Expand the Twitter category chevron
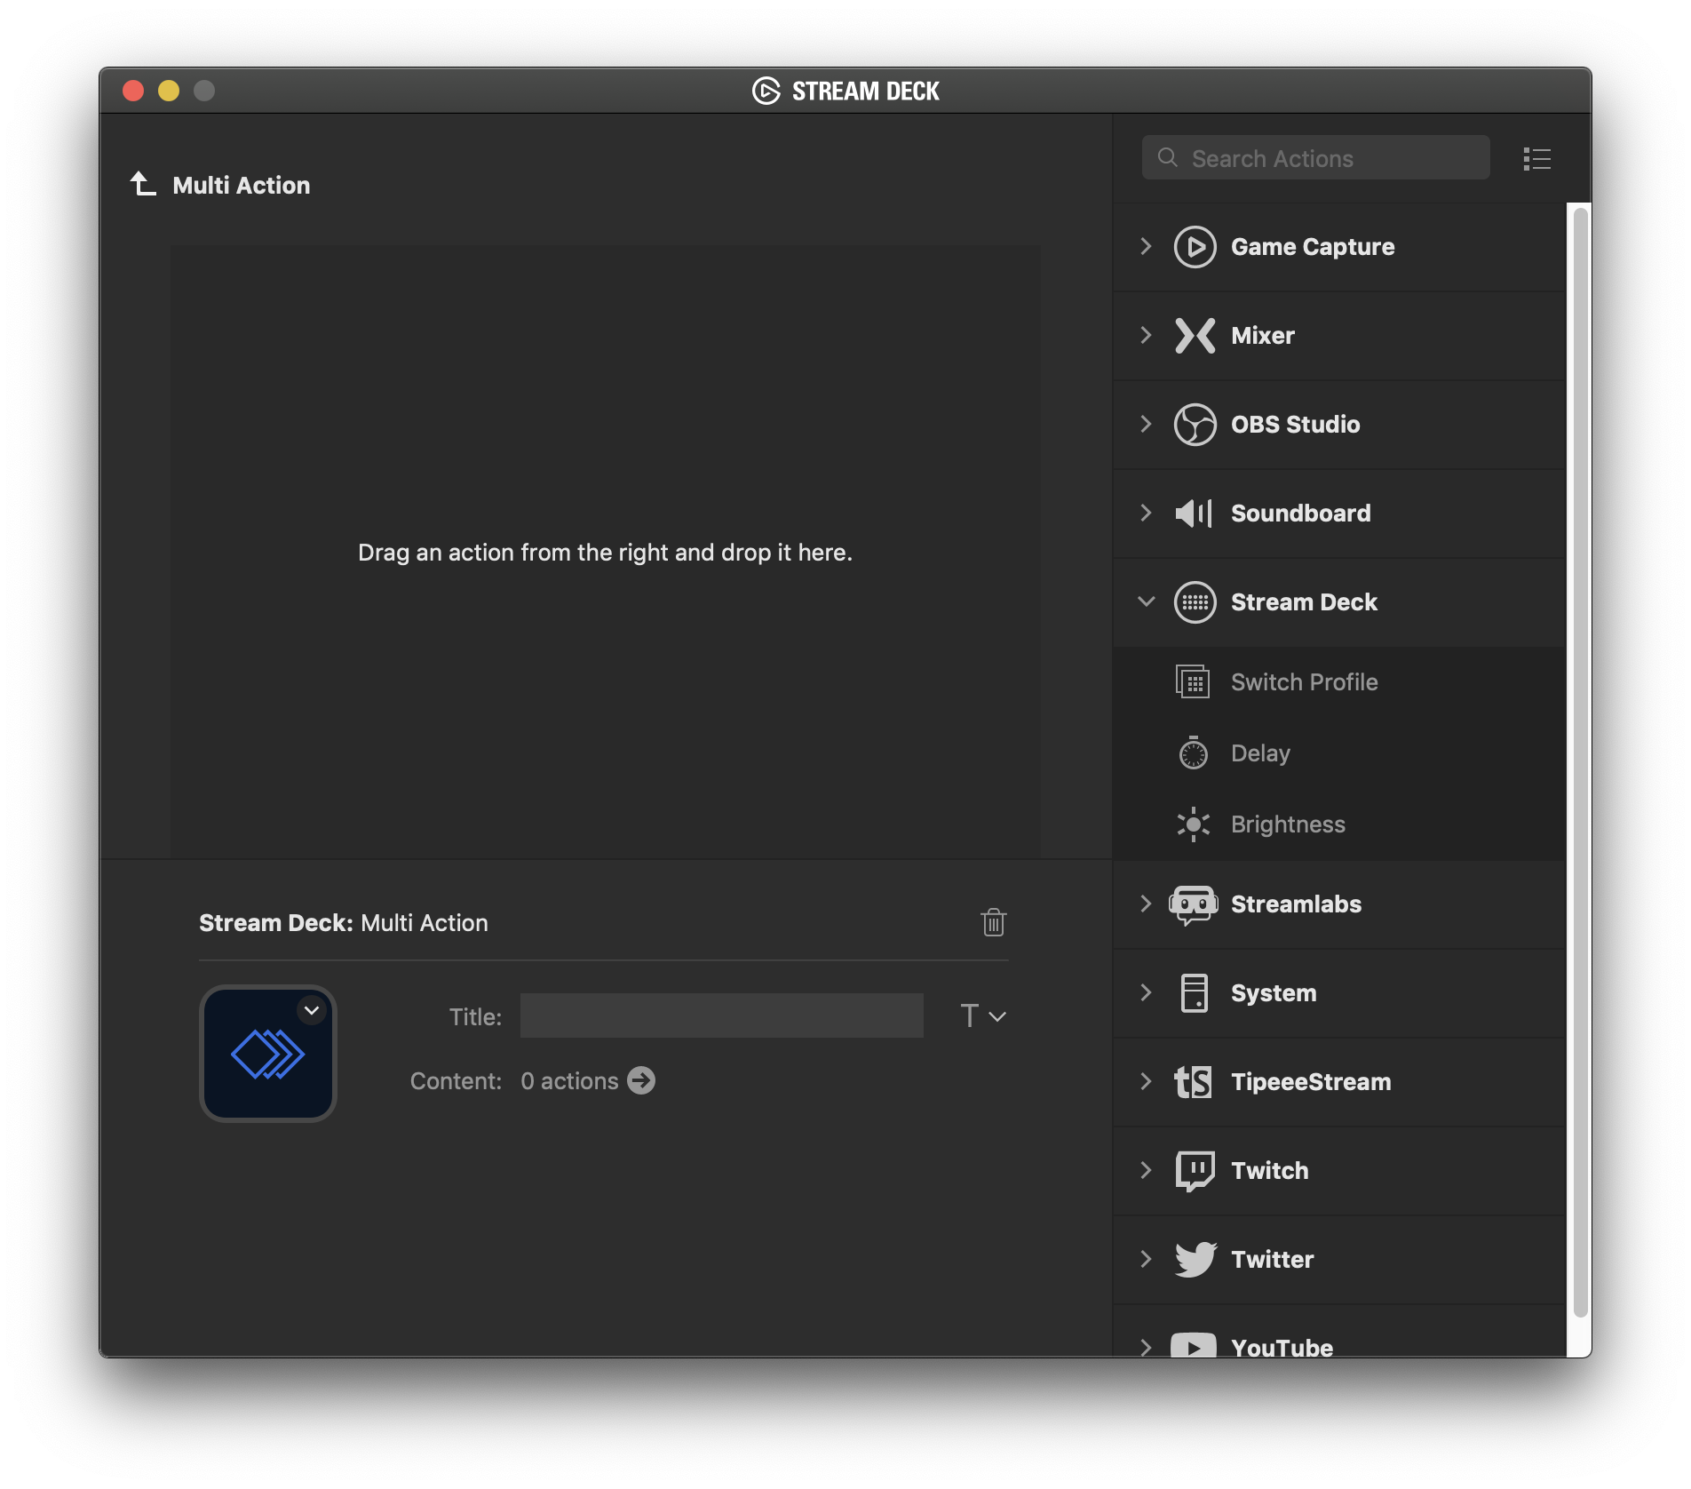Image resolution: width=1691 pixels, height=1489 pixels. (x=1146, y=1260)
